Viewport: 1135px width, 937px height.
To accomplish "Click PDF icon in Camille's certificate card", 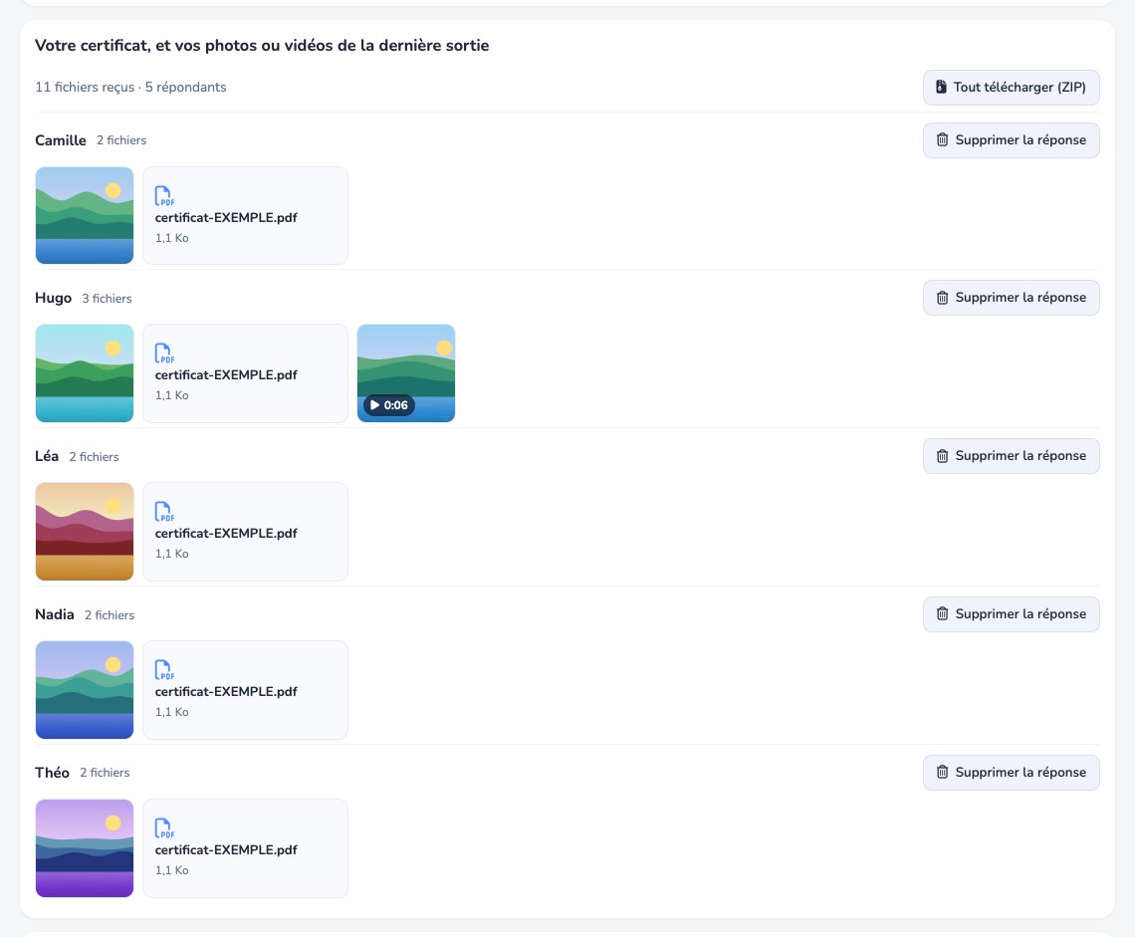I will click(164, 195).
